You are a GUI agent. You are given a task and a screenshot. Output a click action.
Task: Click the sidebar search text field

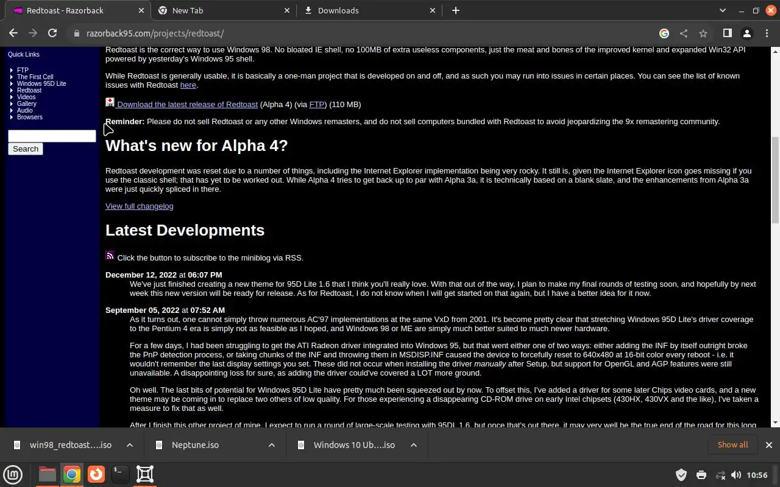(x=52, y=136)
